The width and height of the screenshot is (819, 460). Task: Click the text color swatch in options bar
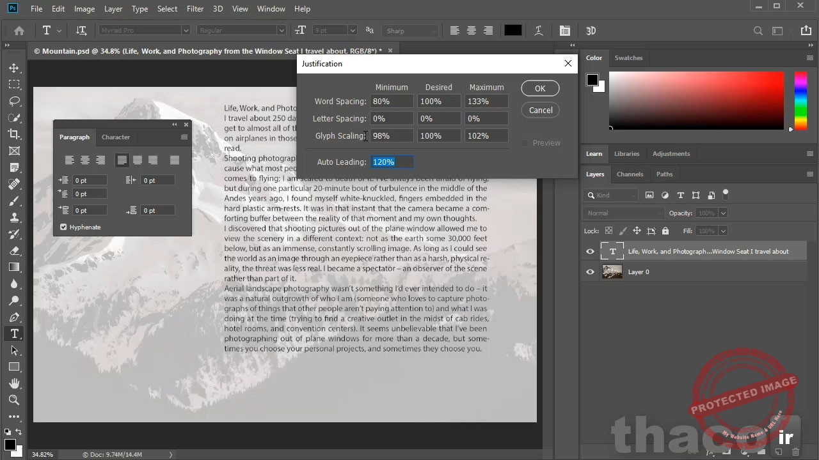(x=513, y=30)
